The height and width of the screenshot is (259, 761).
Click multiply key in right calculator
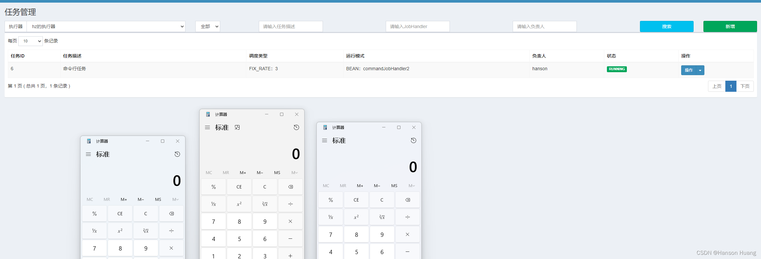click(408, 235)
